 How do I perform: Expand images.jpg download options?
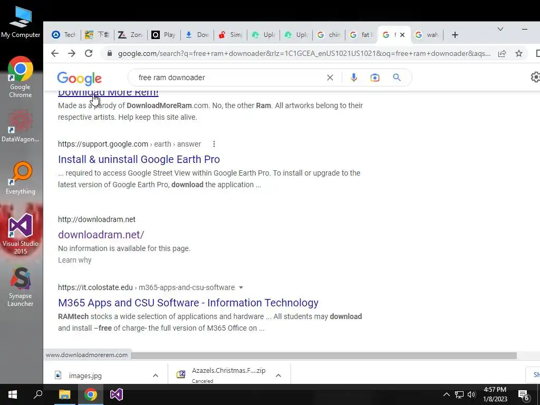click(156, 375)
